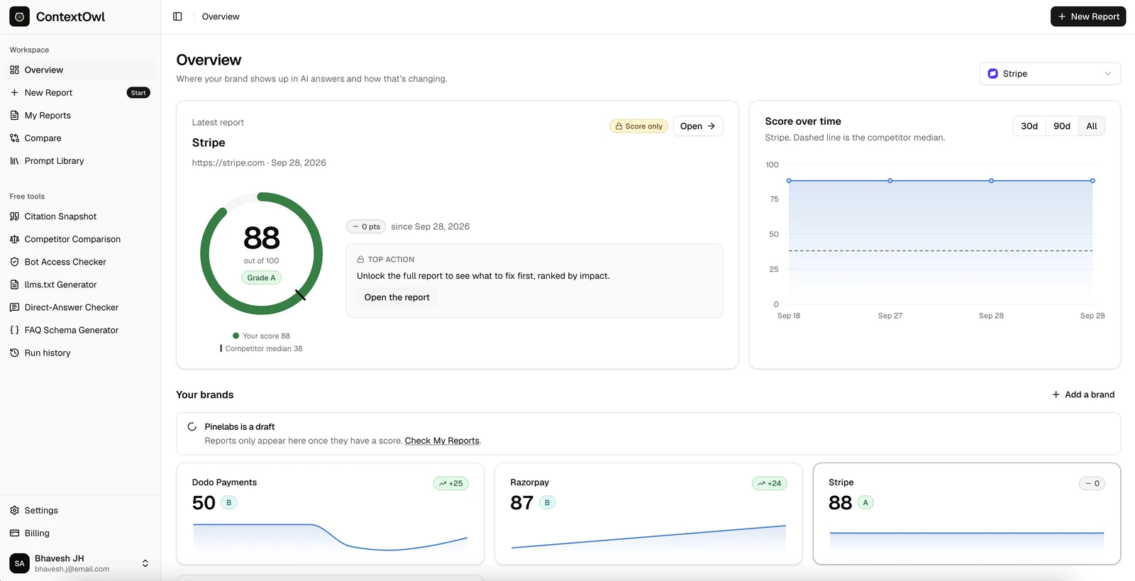1135x581 pixels.
Task: Click the Run history clock icon
Action: [14, 353]
